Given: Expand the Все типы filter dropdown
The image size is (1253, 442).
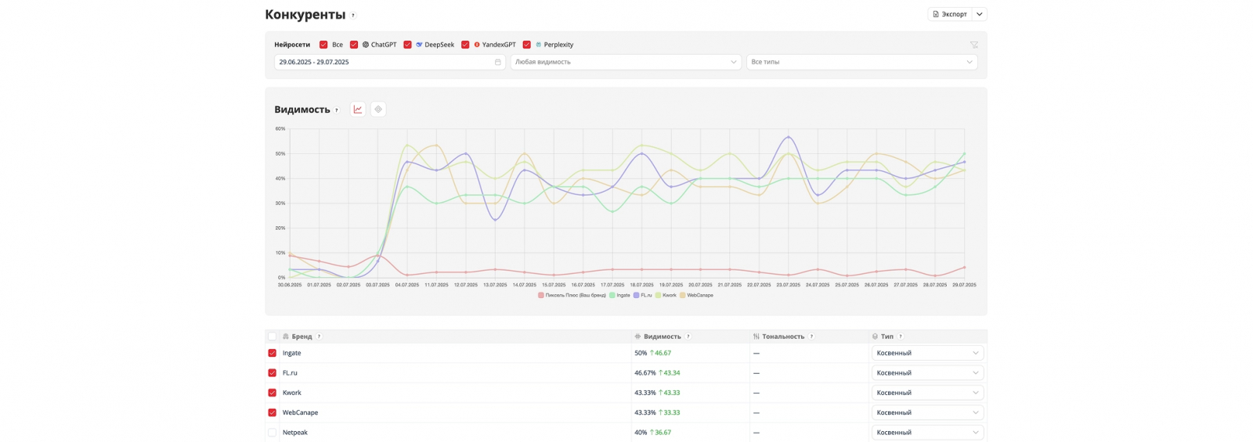Looking at the screenshot, I should pyautogui.click(x=861, y=62).
